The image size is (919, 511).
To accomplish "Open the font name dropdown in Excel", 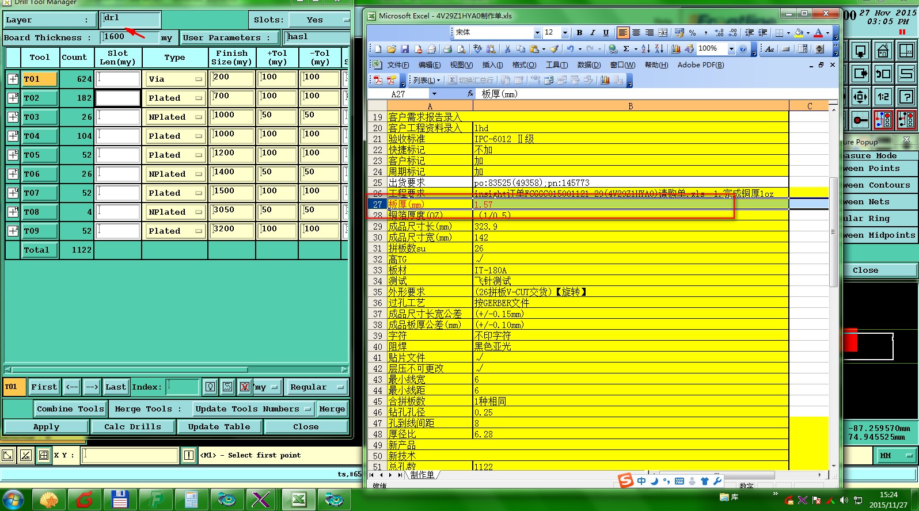I will (x=537, y=33).
